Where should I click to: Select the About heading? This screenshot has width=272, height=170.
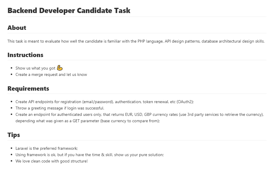[x=17, y=28]
